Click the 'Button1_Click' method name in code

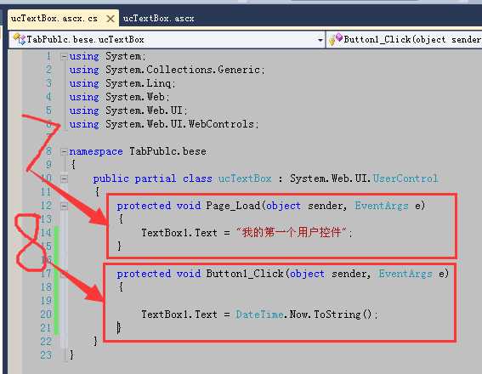[245, 274]
